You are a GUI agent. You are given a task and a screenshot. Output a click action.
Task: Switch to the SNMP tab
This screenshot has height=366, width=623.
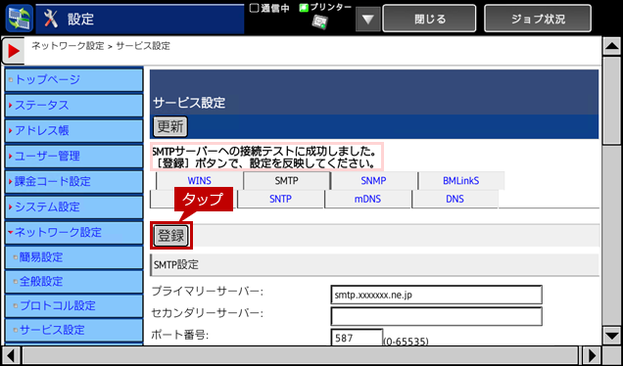[x=373, y=181]
